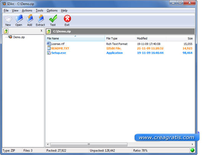Click the C:\Demo.zip path bar text
Viewport: 202px width, 155px height.
click(62, 31)
